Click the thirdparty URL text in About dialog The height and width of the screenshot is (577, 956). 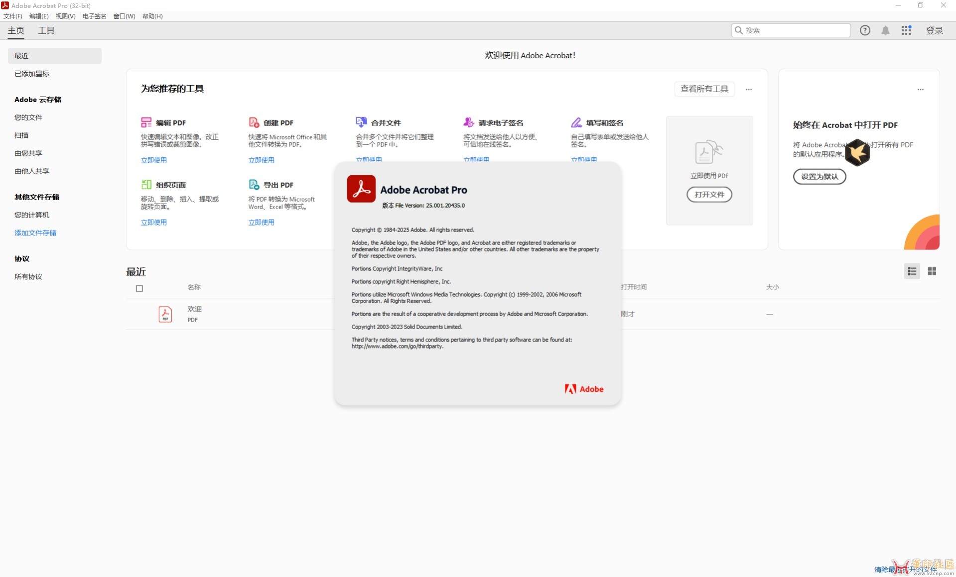[398, 346]
